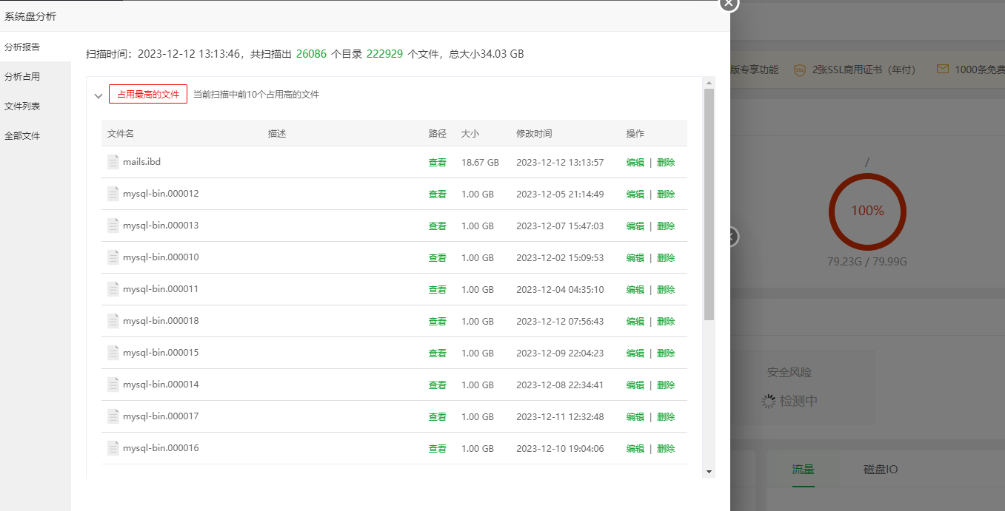Viewport: 1005px width, 511px height.
Task: Click the mysql-bin.000016 file icon
Action: click(x=113, y=448)
